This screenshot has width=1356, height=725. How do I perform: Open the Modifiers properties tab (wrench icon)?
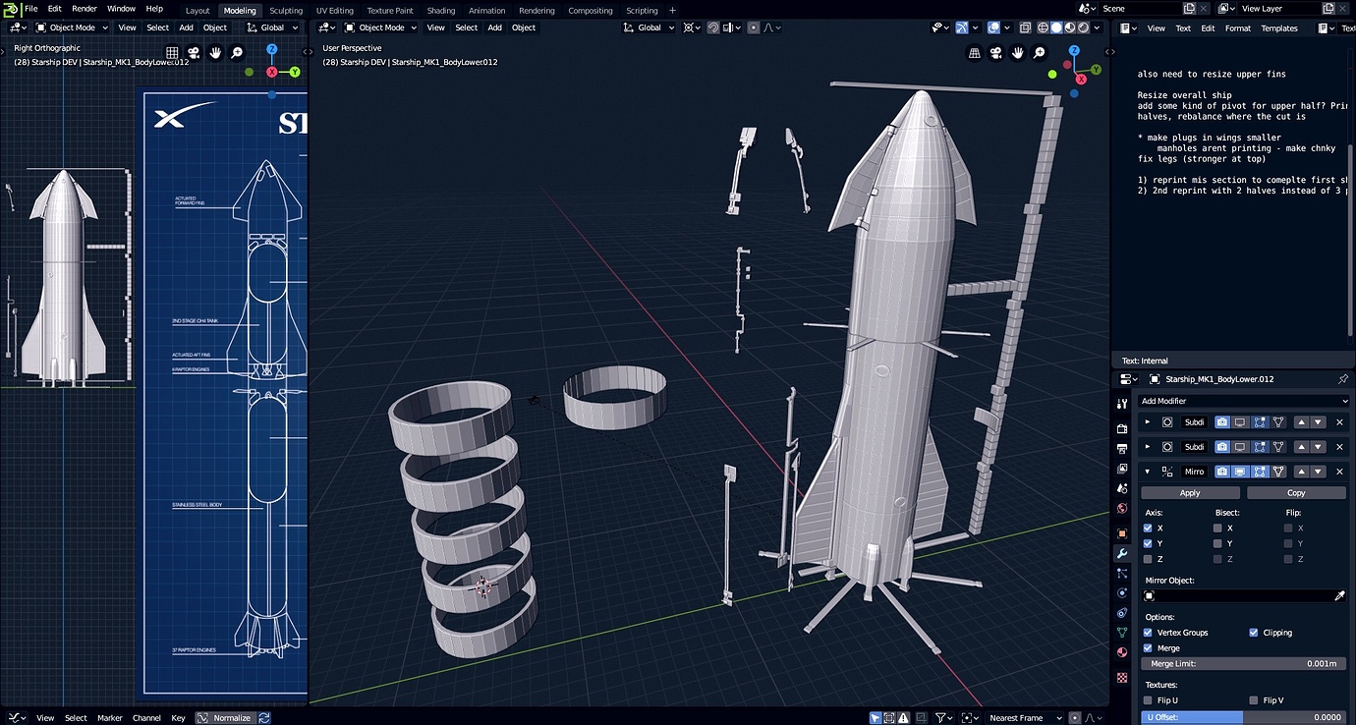[x=1122, y=554]
